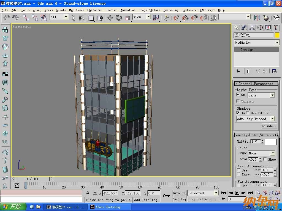
Task: Enable the Decay Show checkbox
Action: [265, 159]
